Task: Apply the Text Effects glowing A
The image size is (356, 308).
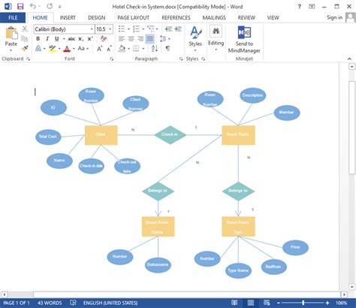Action: tap(38, 48)
